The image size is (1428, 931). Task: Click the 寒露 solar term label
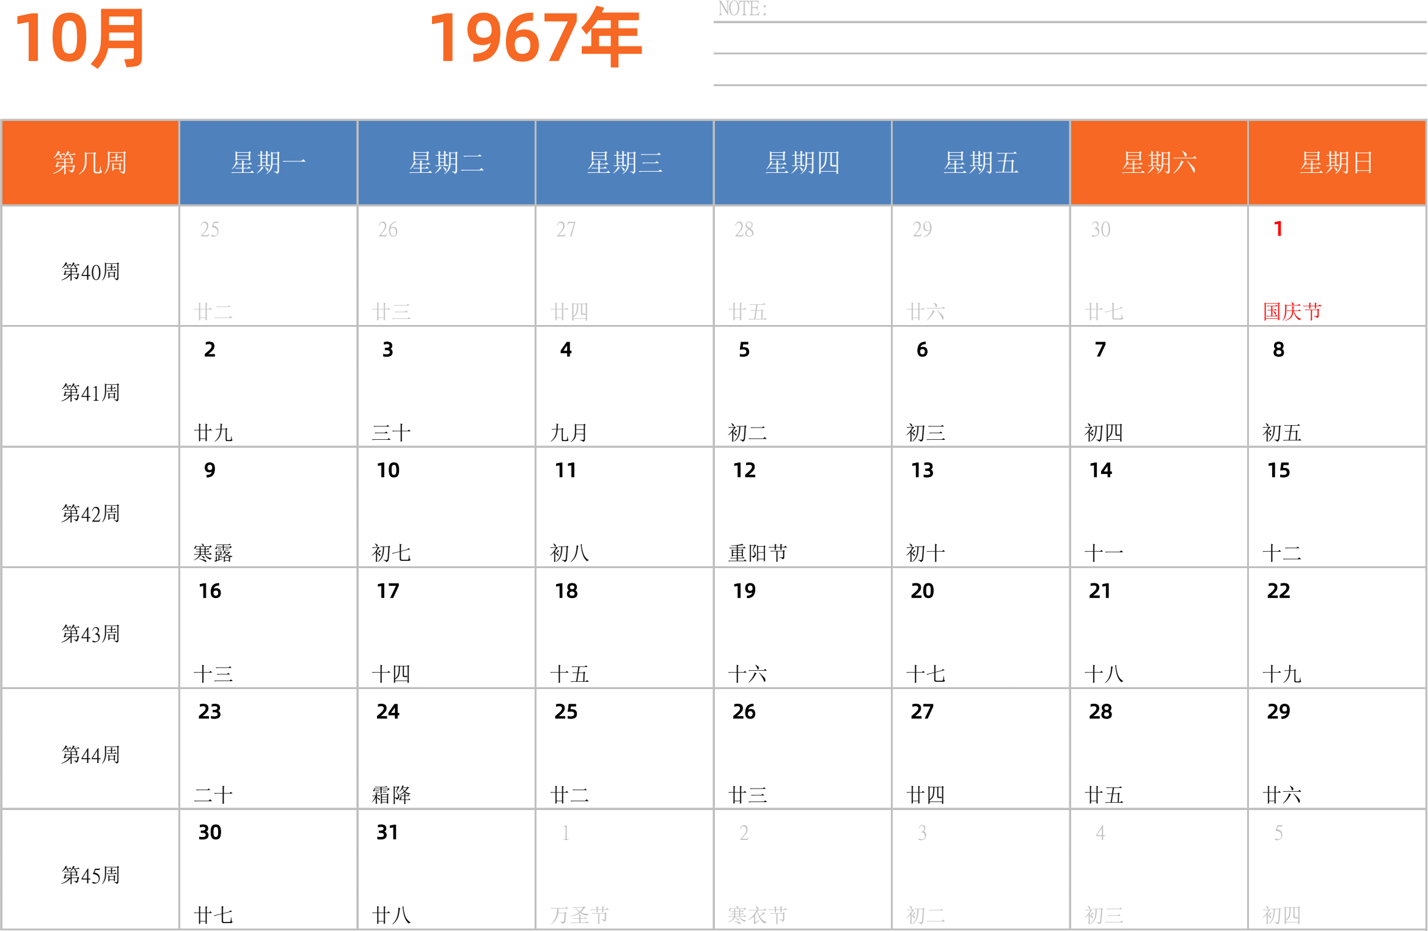pos(213,553)
